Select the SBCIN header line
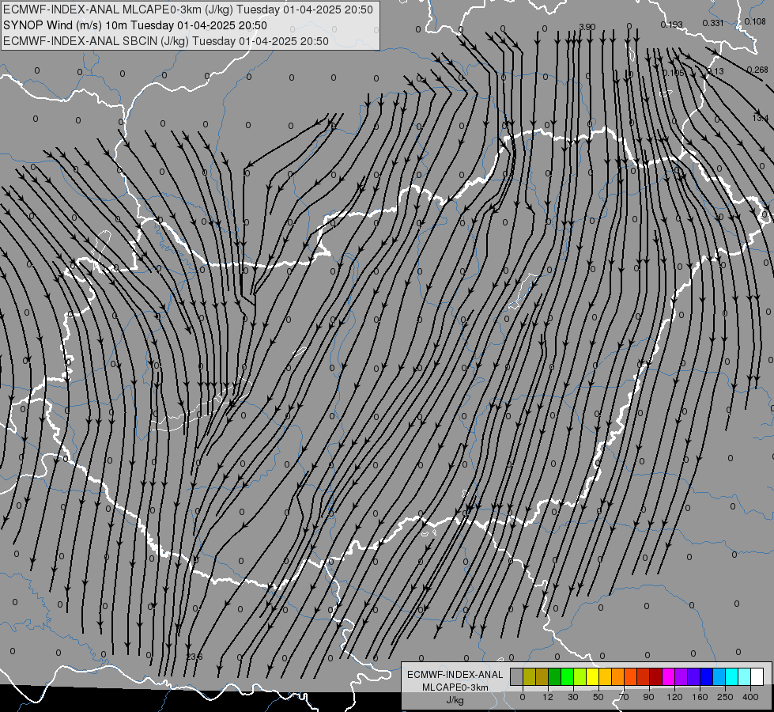The height and width of the screenshot is (712, 774). (166, 41)
